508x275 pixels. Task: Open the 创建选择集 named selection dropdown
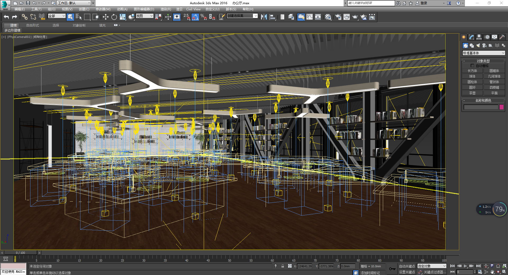tap(242, 16)
